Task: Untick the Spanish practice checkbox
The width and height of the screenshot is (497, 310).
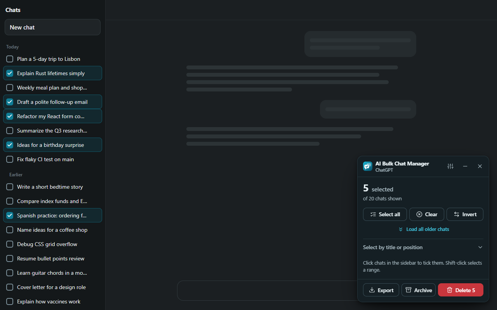Action: (x=10, y=215)
